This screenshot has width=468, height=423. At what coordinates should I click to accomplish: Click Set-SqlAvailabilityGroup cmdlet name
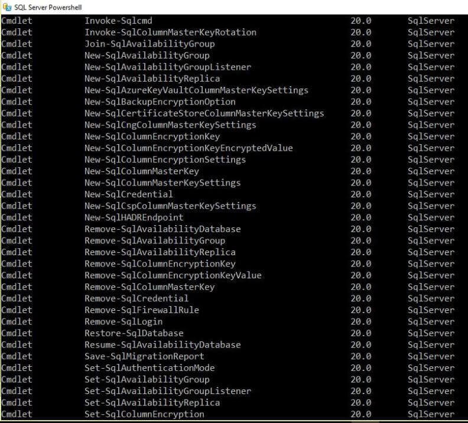coord(147,379)
